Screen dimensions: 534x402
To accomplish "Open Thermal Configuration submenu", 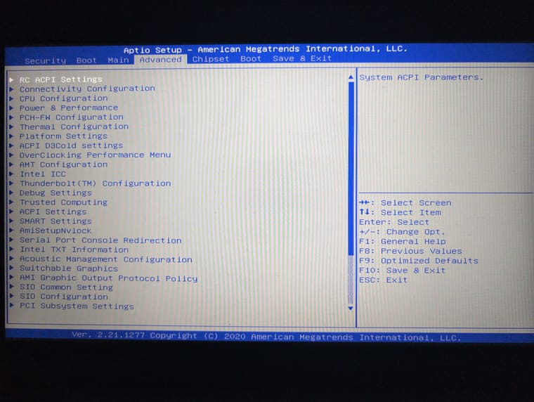I will click(x=74, y=127).
